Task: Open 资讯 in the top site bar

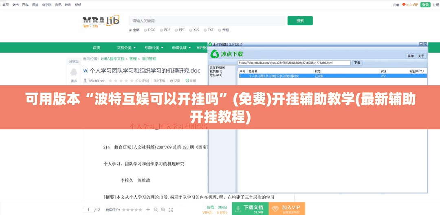Action: 58,5
